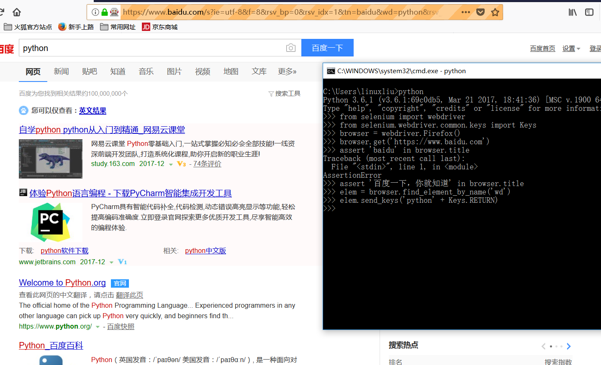Switch to 图片 tab
This screenshot has width=601, height=365.
coord(174,71)
